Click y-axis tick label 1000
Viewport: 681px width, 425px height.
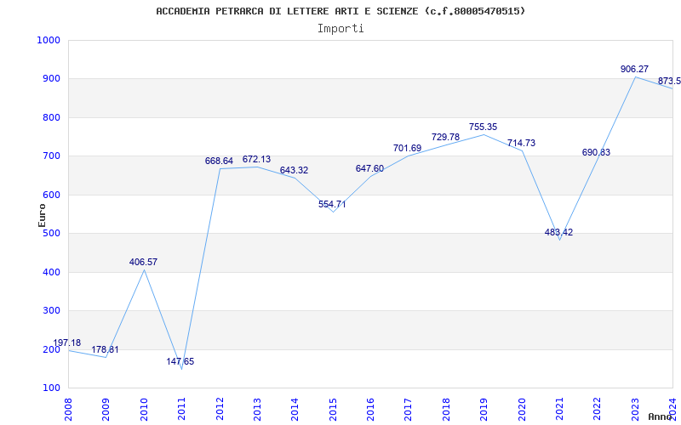coord(49,40)
